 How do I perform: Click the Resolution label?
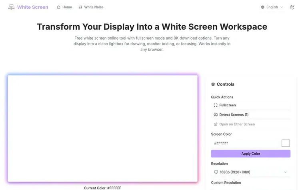pos(219,164)
